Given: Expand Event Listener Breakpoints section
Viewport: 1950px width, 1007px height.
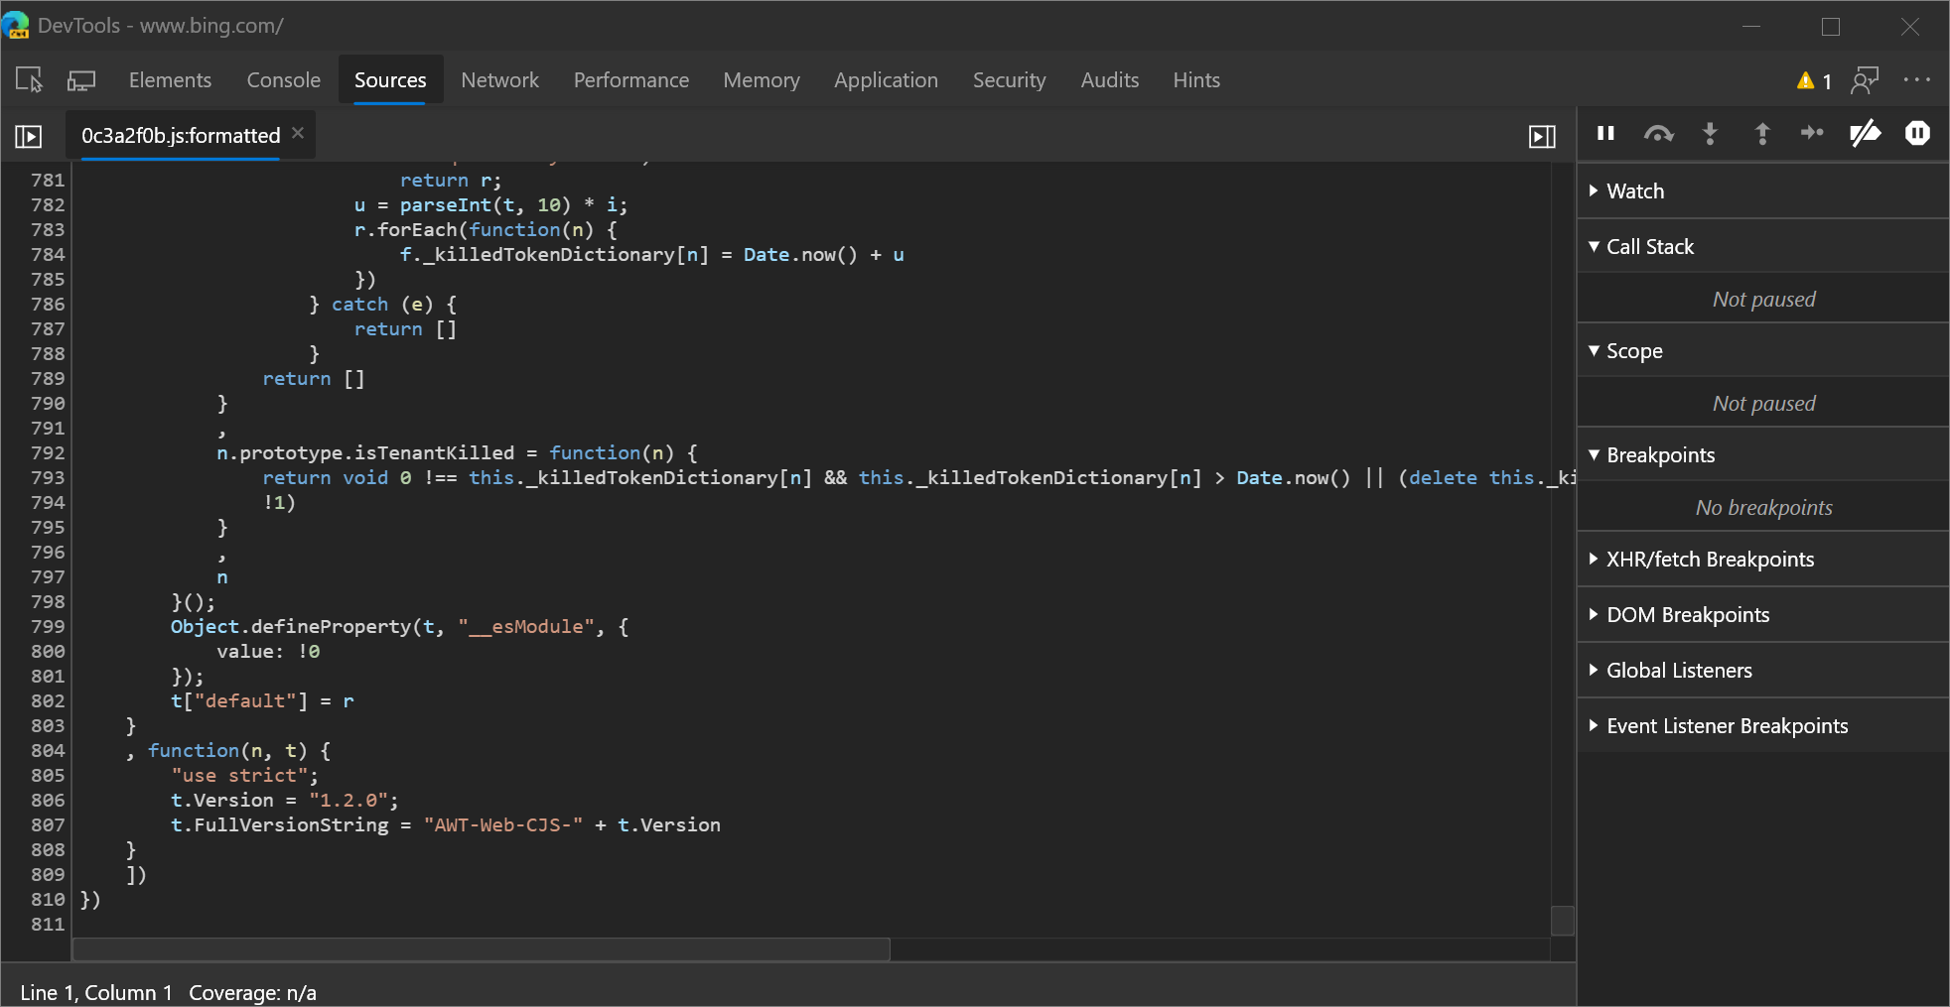Looking at the screenshot, I should pyautogui.click(x=1726, y=726).
